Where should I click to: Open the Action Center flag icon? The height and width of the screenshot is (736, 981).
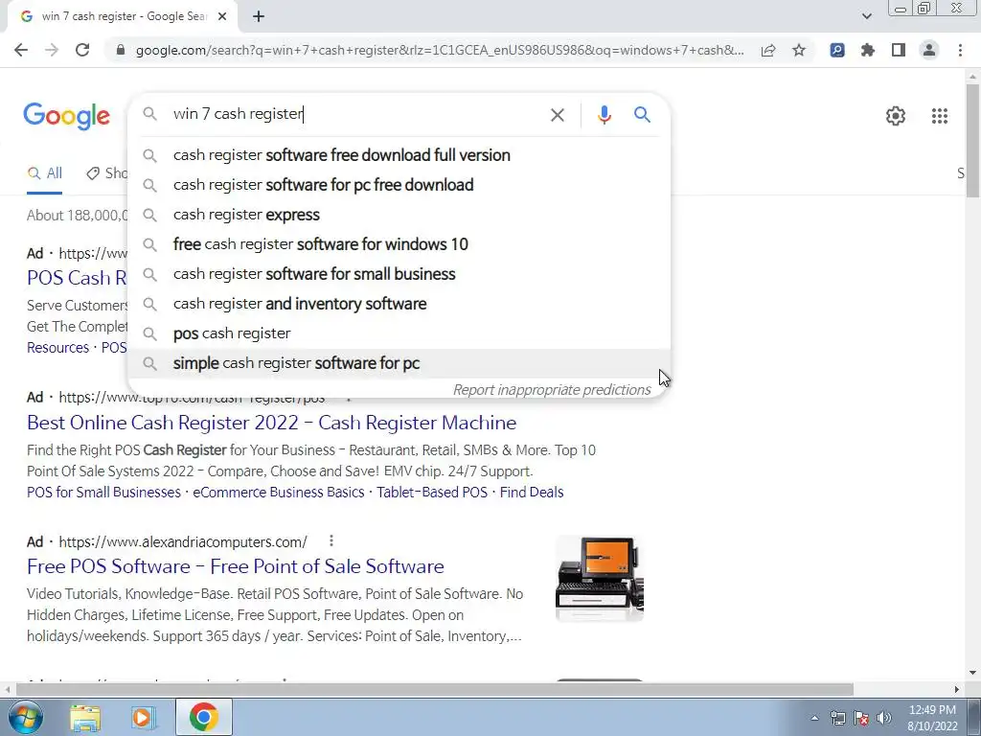(861, 718)
